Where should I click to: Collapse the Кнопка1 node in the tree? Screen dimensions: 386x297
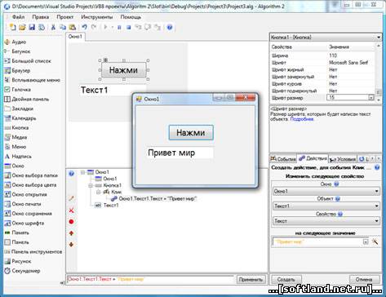pos(91,185)
